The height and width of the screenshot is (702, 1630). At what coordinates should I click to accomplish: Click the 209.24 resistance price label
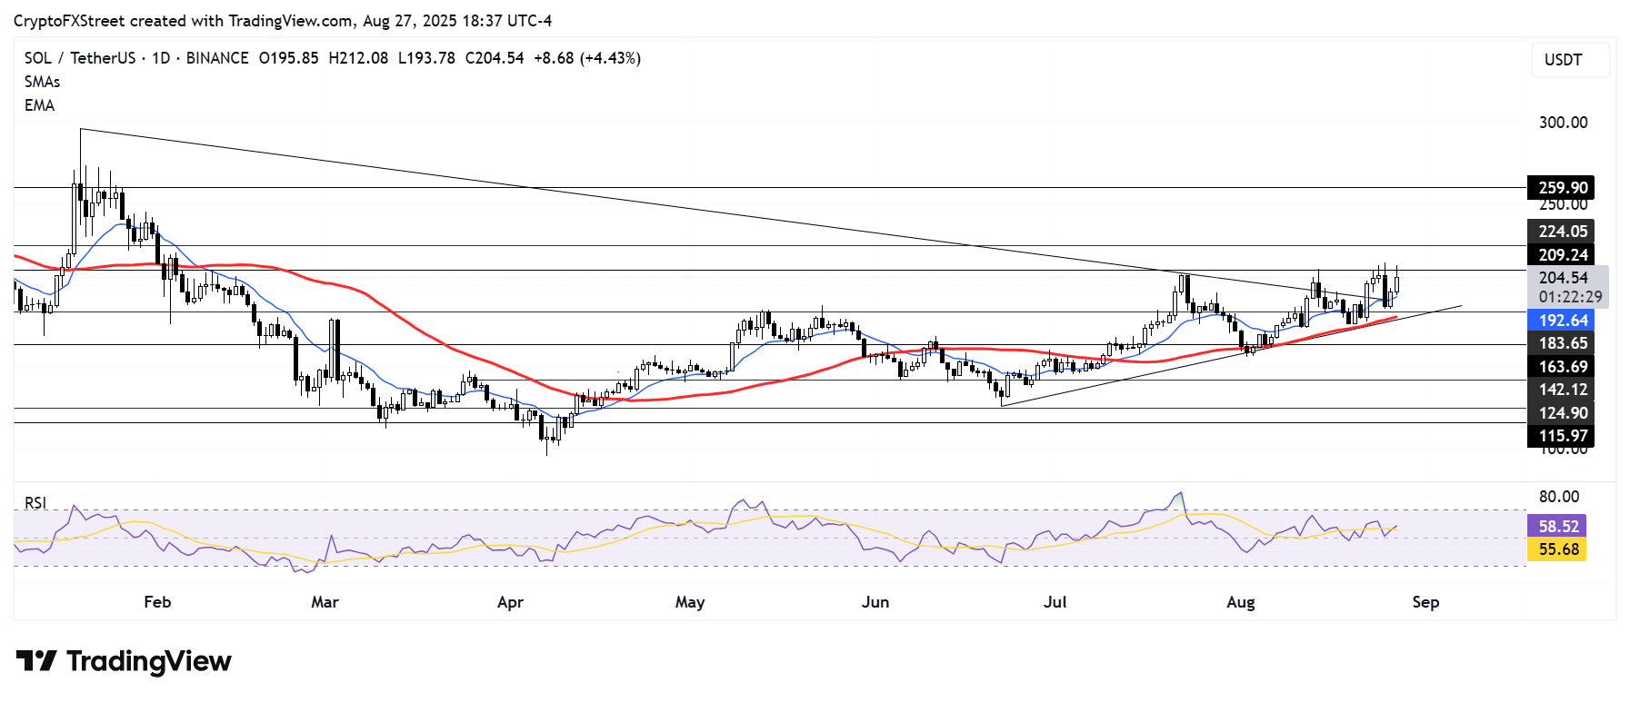pos(1561,255)
